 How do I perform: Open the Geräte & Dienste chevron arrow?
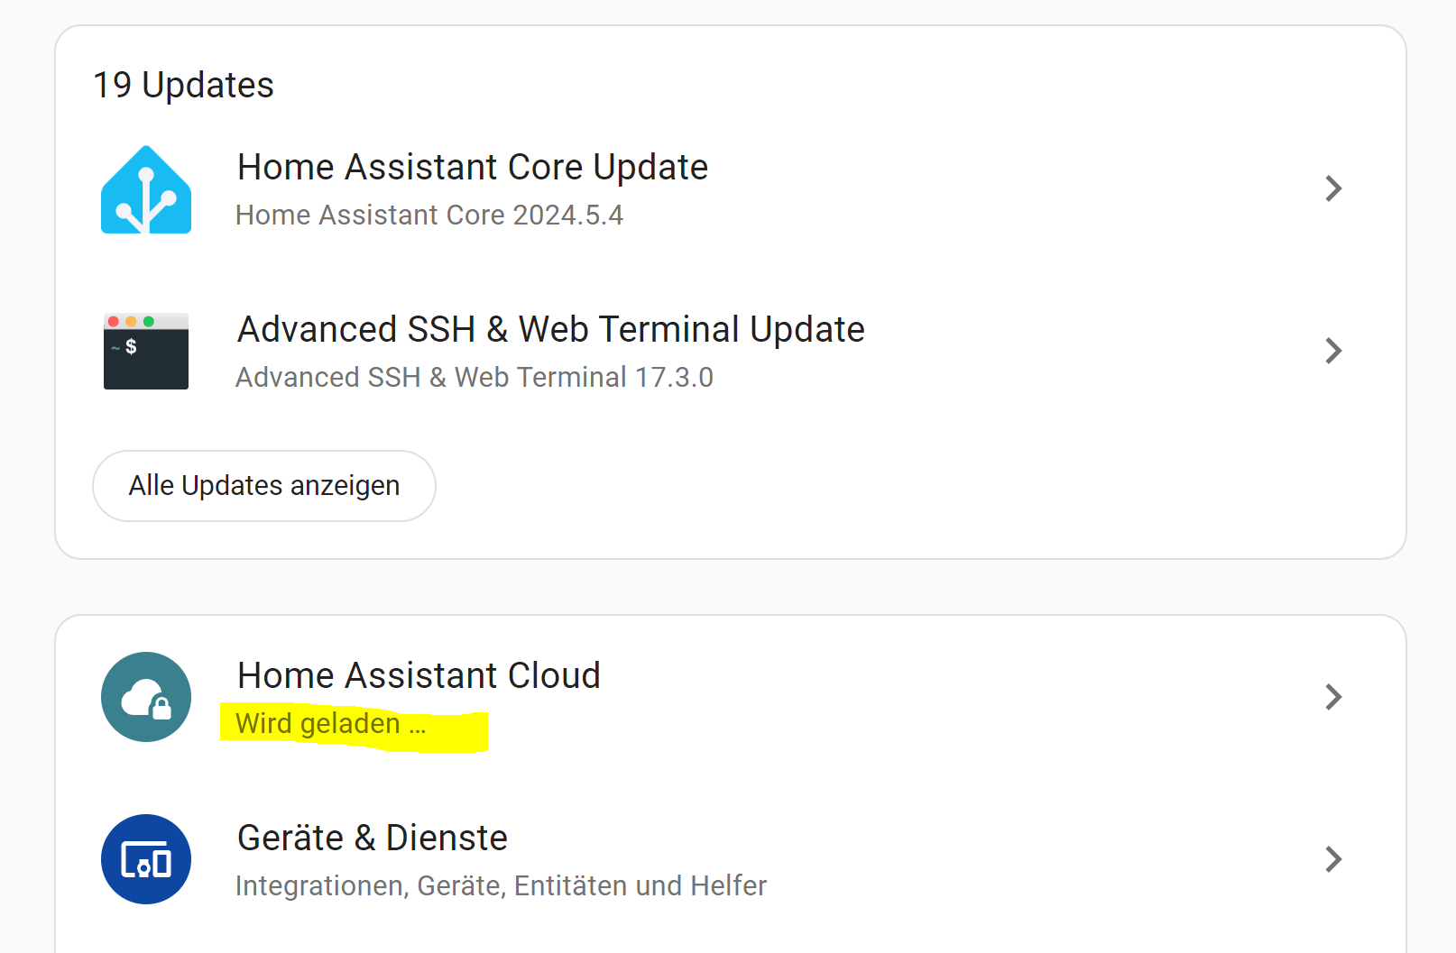pos(1333,859)
